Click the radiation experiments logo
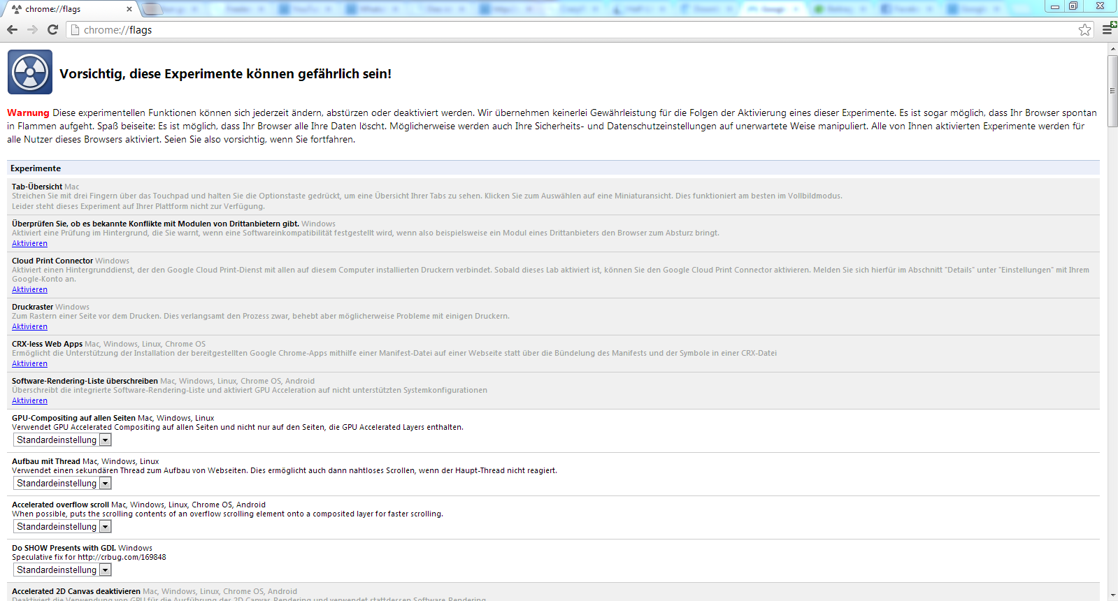Screen dimensions: 1118x601 pos(30,72)
